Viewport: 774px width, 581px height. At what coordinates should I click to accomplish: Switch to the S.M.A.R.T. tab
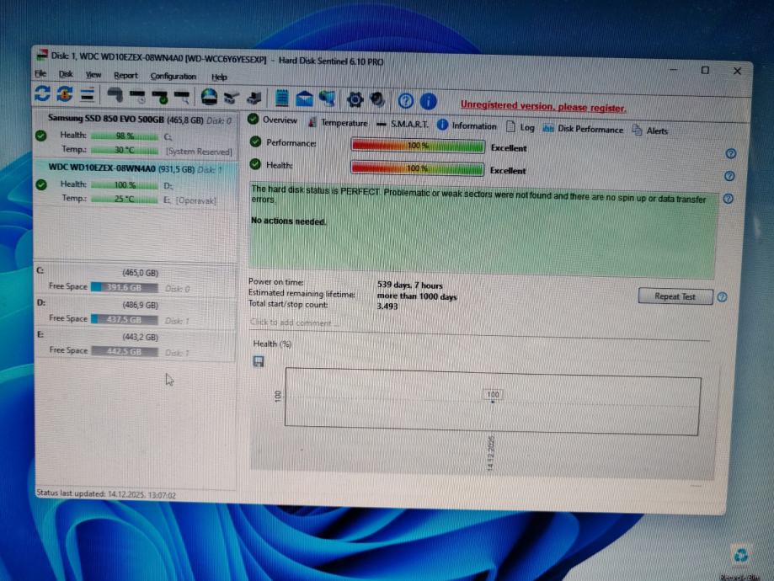[403, 124]
